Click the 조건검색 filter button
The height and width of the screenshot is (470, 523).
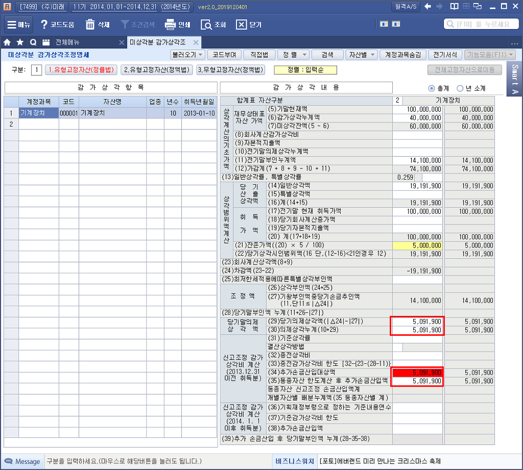tap(138, 24)
